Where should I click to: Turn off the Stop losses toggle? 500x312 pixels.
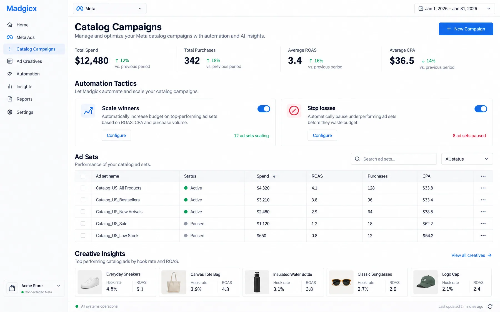point(481,109)
